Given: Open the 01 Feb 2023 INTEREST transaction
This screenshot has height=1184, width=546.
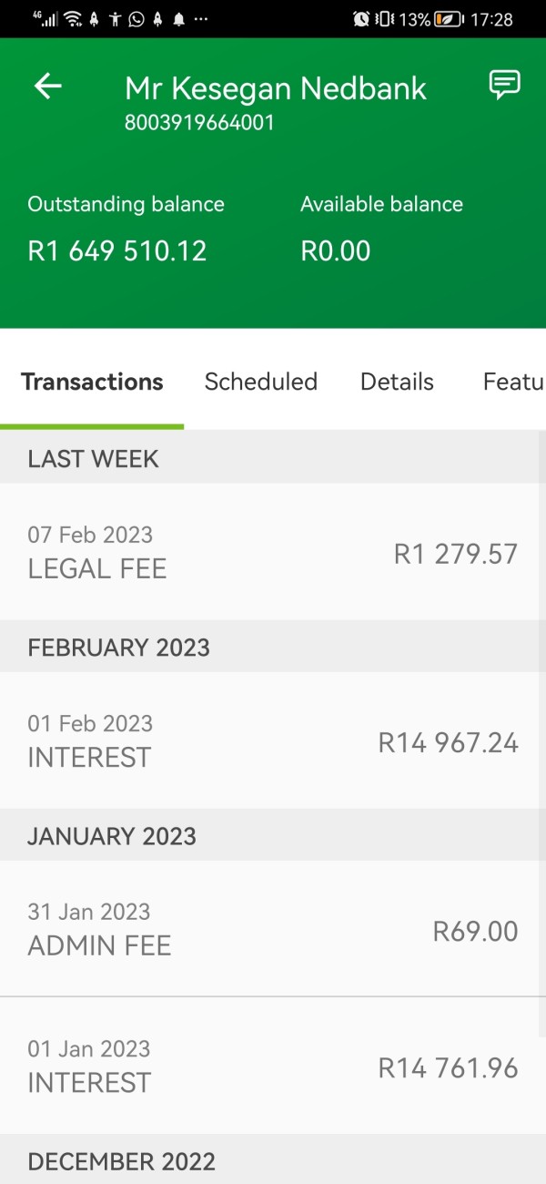Looking at the screenshot, I should 273,741.
